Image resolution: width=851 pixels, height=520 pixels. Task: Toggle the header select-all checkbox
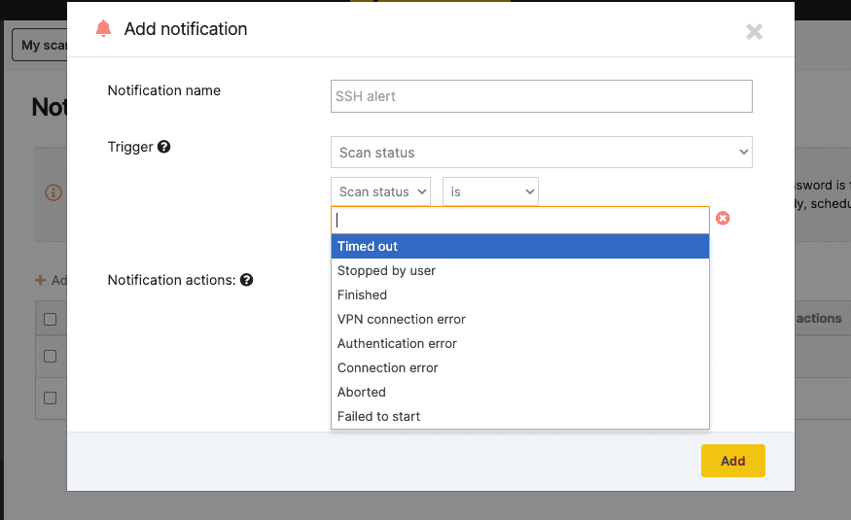pos(51,319)
